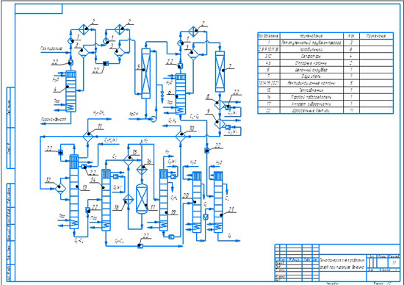
Task: Select the dryer vessel labeled 7
Action: (x=220, y=71)
